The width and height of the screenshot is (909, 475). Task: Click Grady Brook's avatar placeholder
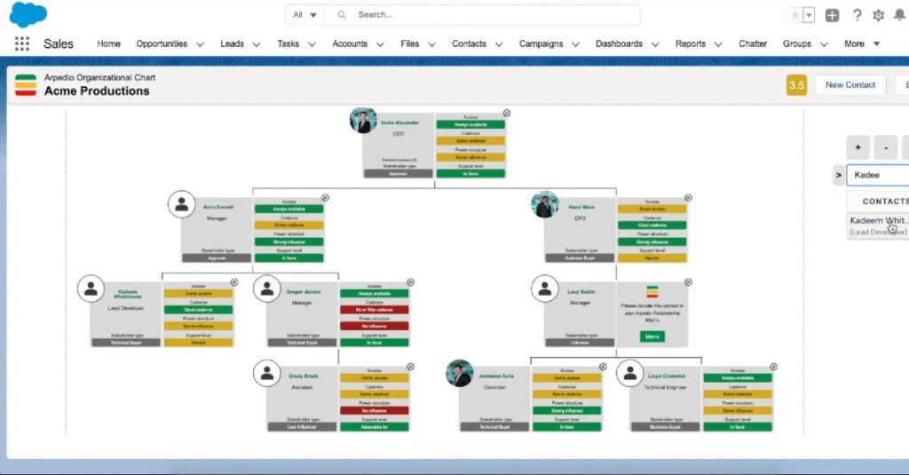click(267, 373)
